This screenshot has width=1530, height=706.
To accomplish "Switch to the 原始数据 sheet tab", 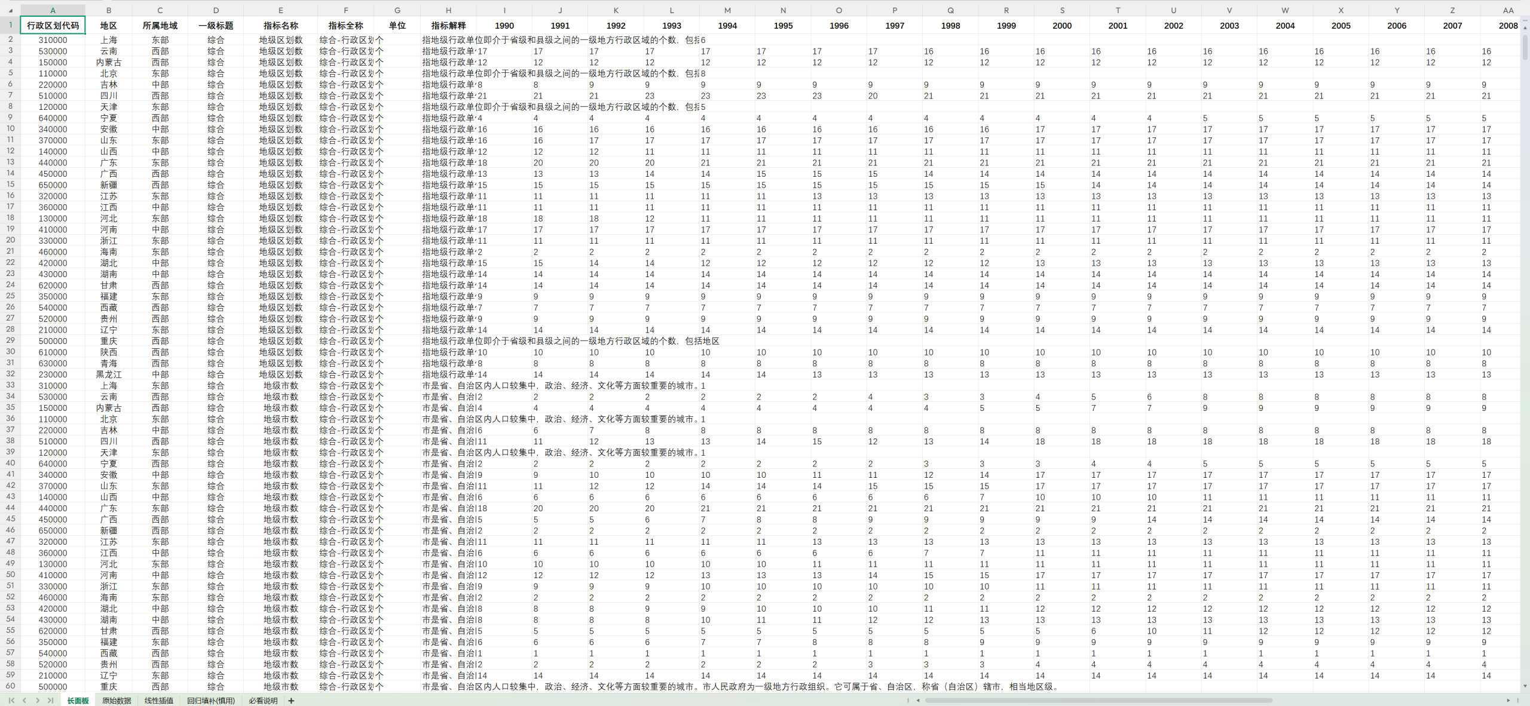I will click(117, 701).
